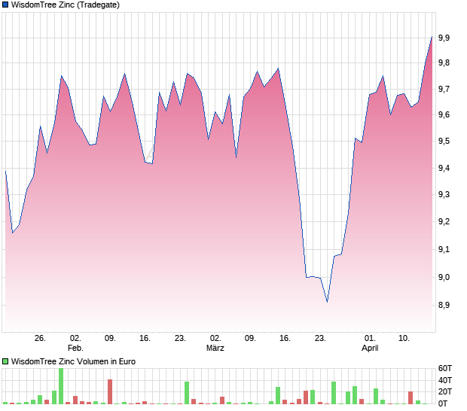Click the 'WisdomTree Zinc Volumen in Euro' label
The height and width of the screenshot is (411, 467).
click(x=73, y=362)
